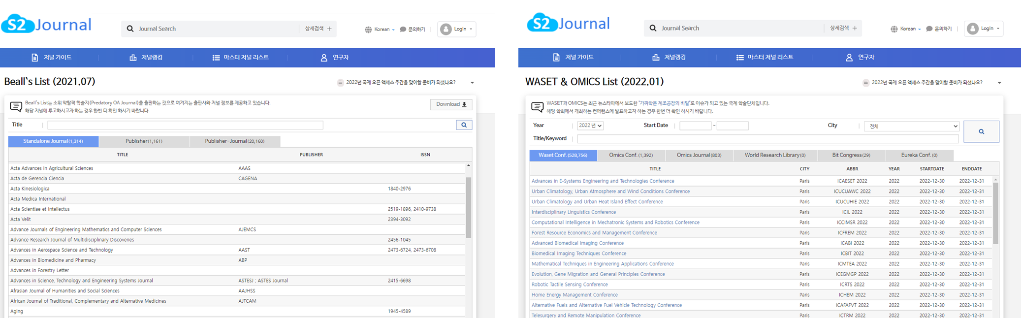Image resolution: width=1021 pixels, height=318 pixels.
Task: Open the Login dropdown in right window
Action: click(984, 29)
